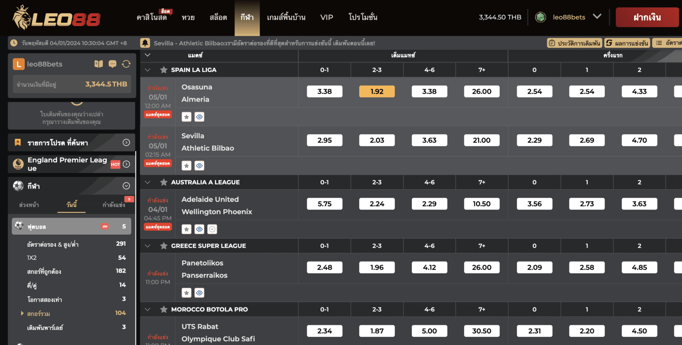Open the โปรโมชั่น promotions link
Viewport: 682px width, 345px height.
(363, 17)
